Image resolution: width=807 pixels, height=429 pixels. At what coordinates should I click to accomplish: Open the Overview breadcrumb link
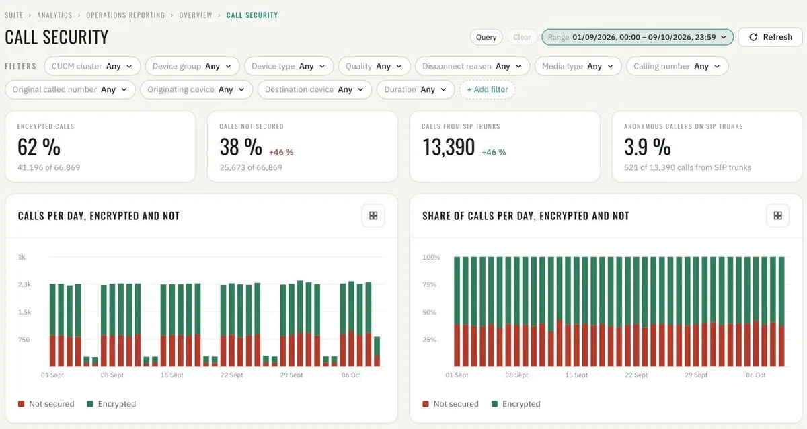196,15
